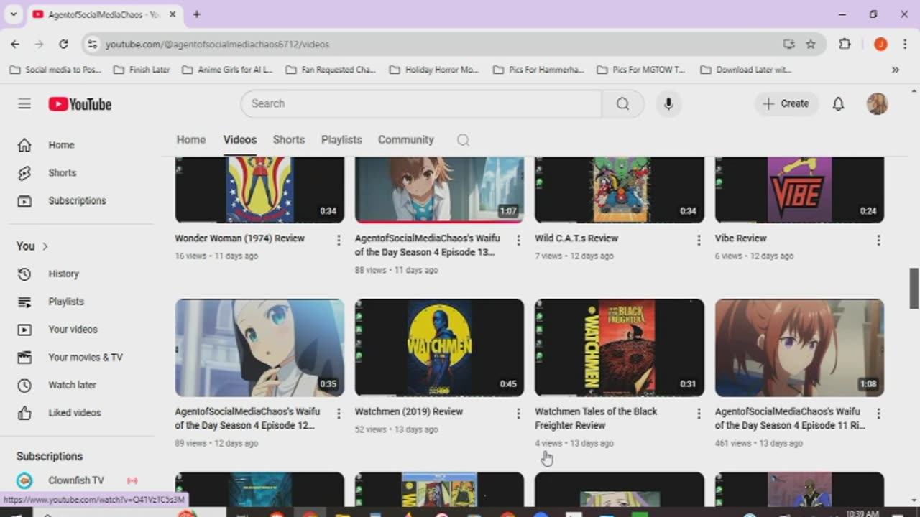Open 'Anime Girls for AI L...' bookmark folder
Screen dimensions: 920x517
click(228, 70)
